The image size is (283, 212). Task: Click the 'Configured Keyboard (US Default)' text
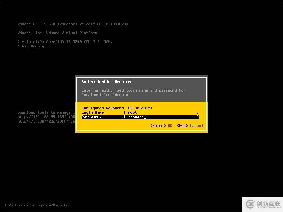coord(117,108)
